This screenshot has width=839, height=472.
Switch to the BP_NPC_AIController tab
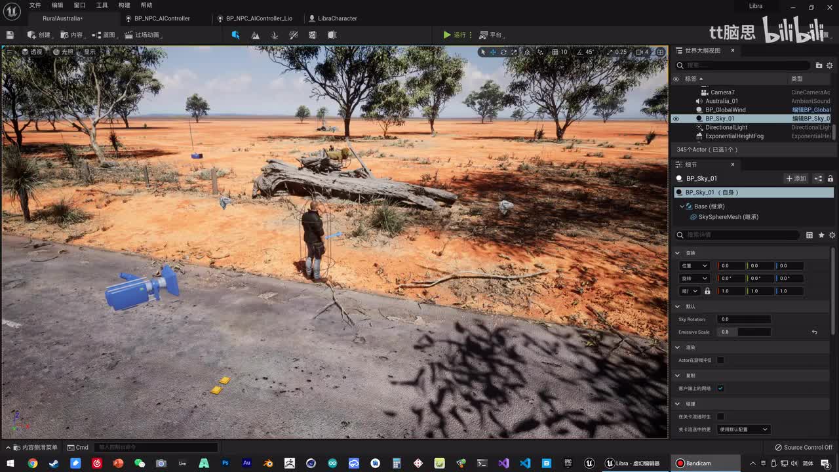(162, 18)
